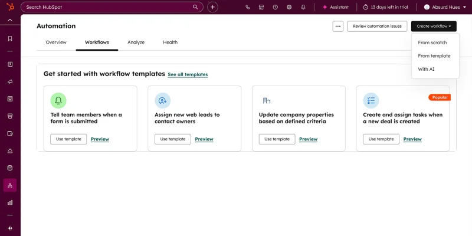This screenshot has height=236, width=472.
Task: Preview the Create and assign tasks template
Action: [412, 139]
